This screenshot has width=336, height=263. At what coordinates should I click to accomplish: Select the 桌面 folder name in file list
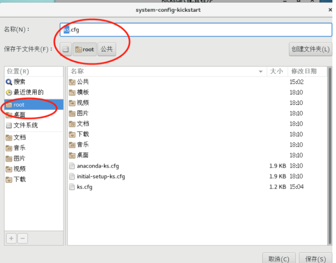pos(82,155)
